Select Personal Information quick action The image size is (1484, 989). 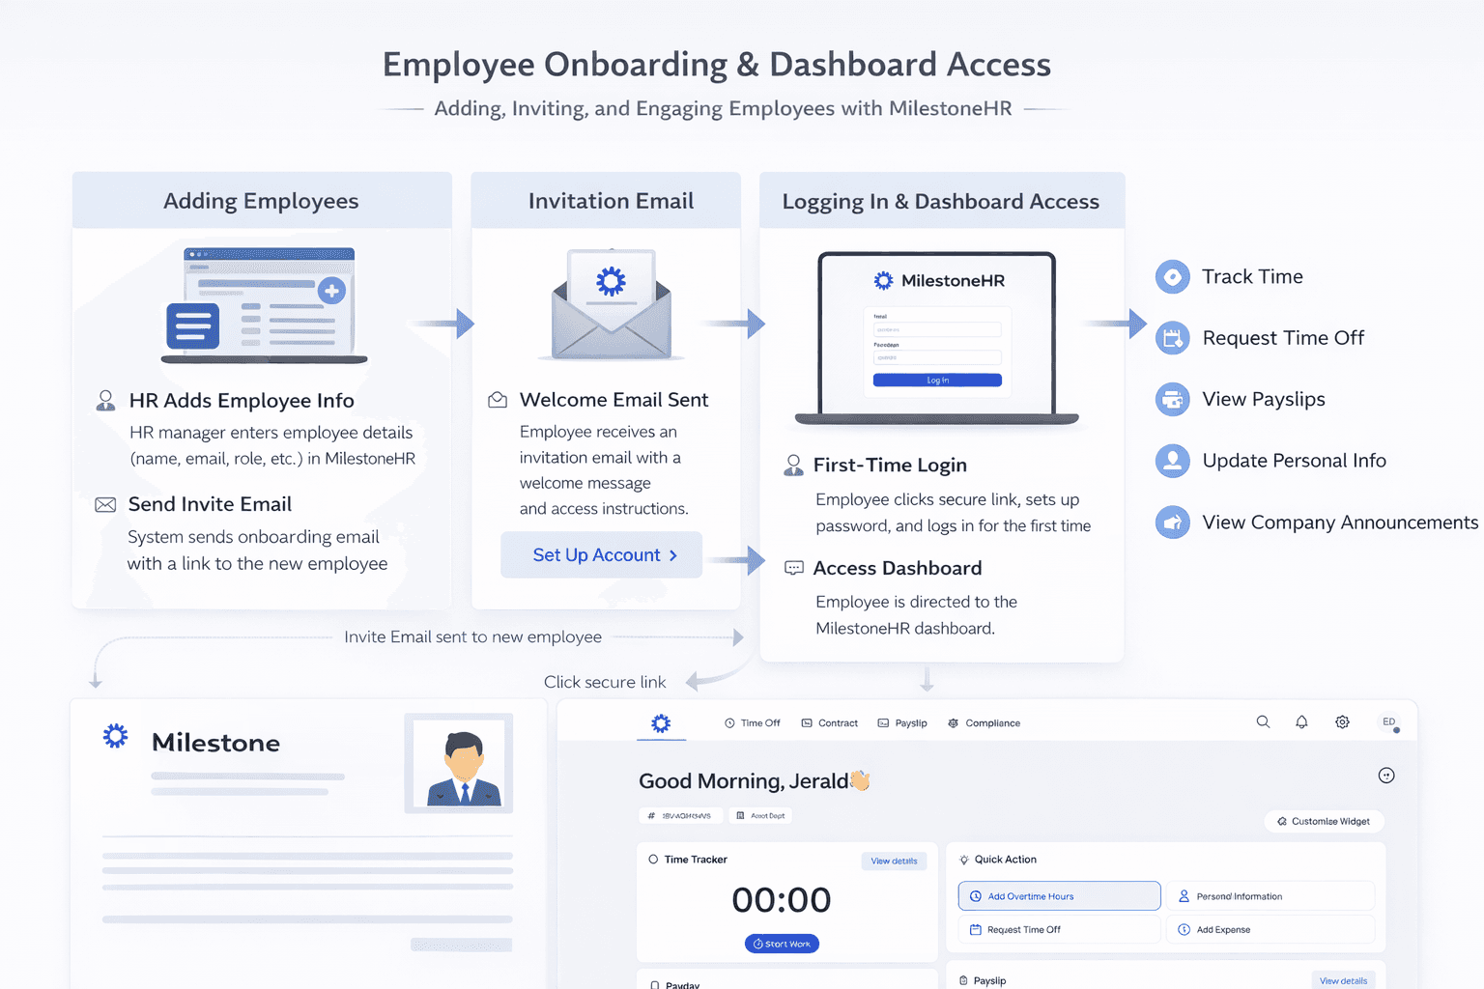pyautogui.click(x=1270, y=896)
